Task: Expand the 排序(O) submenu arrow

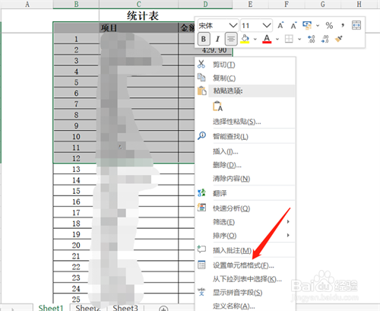Action: [288, 235]
